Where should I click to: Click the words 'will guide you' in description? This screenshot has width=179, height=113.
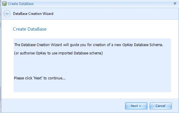[x=74, y=45]
